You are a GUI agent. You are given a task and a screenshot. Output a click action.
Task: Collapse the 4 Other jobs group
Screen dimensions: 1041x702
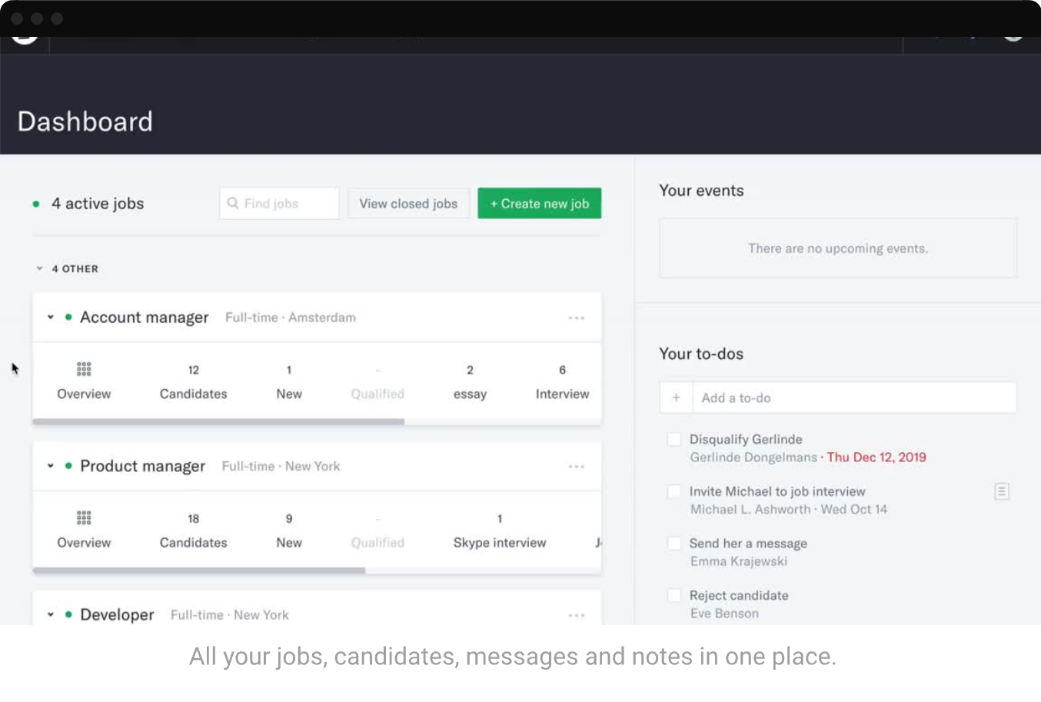point(40,269)
